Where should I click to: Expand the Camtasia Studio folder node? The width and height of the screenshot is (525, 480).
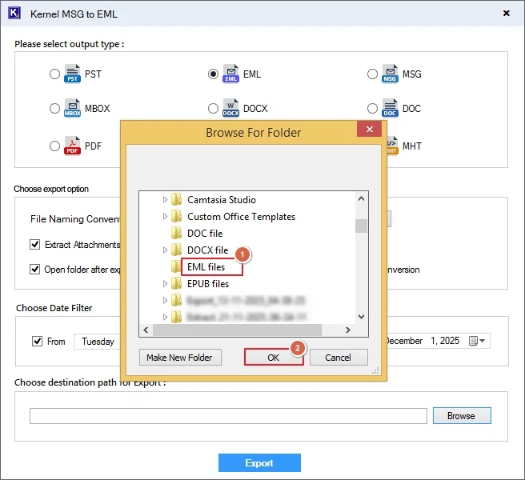pos(166,200)
